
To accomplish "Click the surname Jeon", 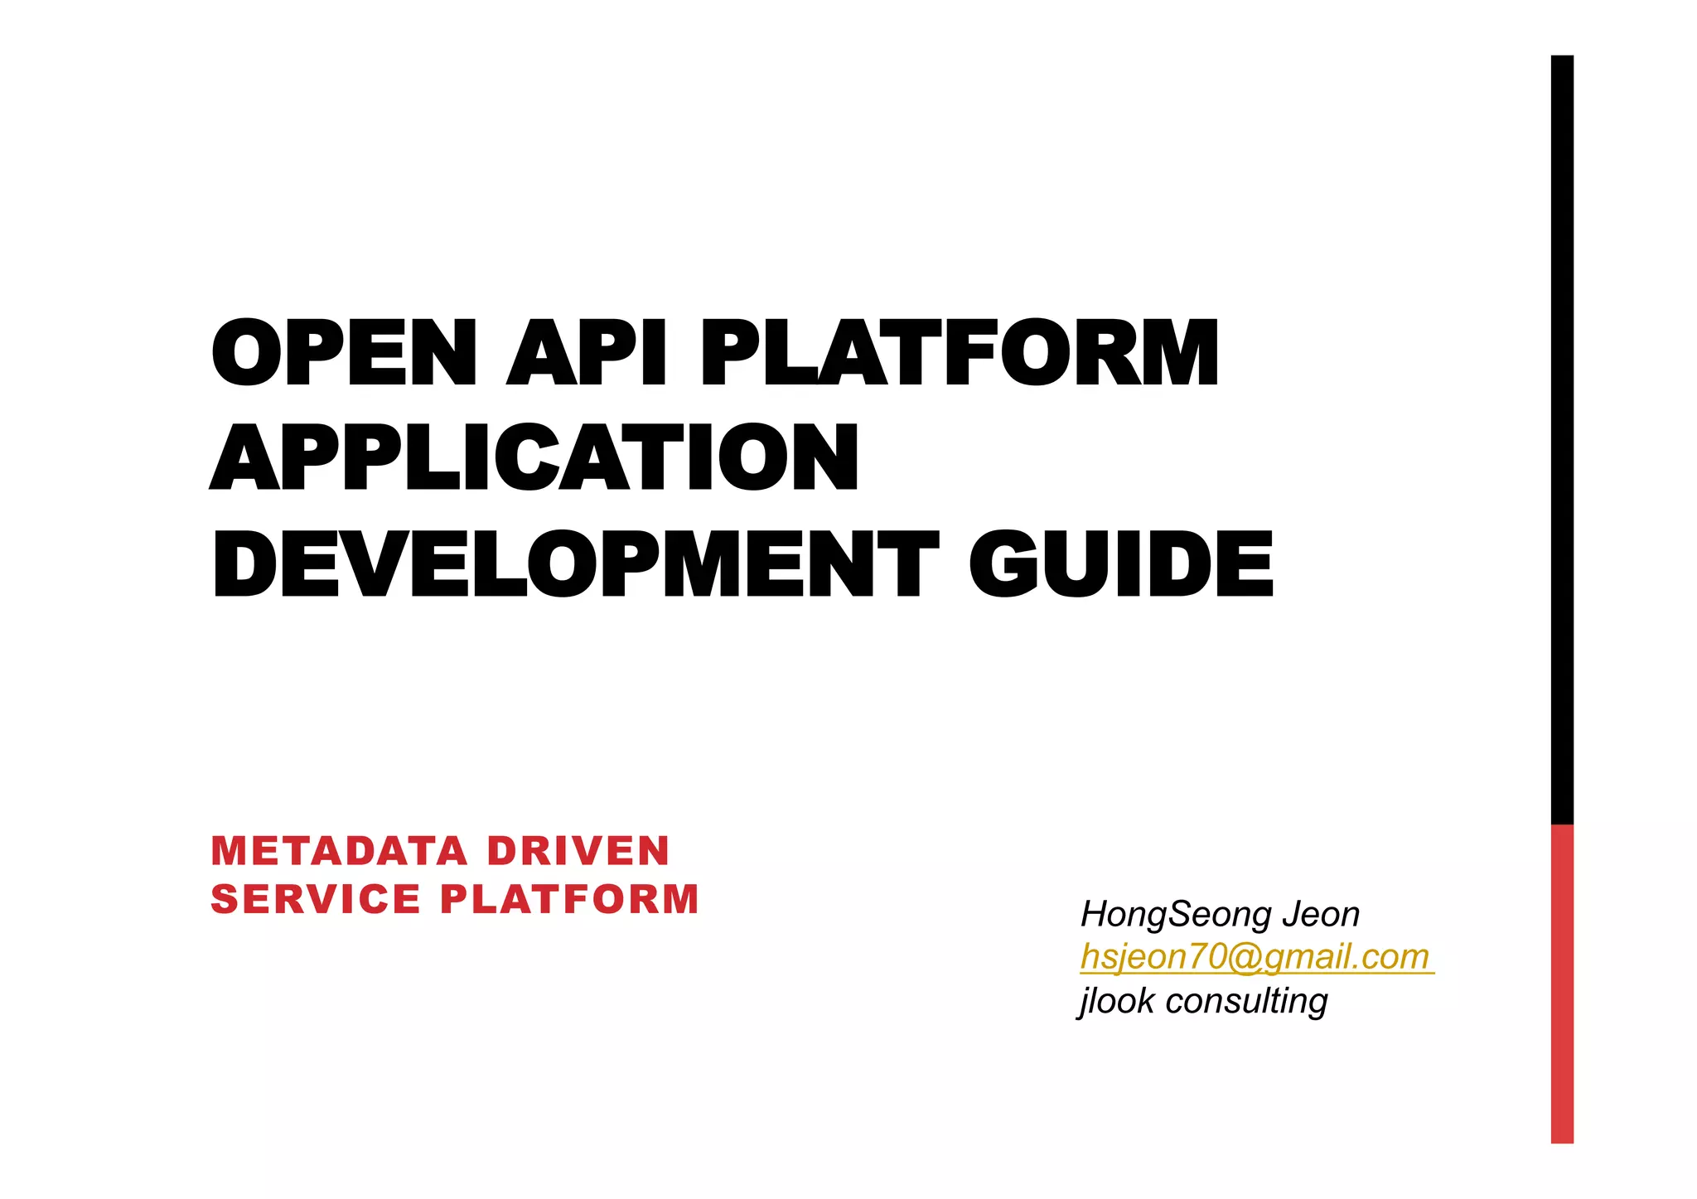I will [x=1321, y=915].
